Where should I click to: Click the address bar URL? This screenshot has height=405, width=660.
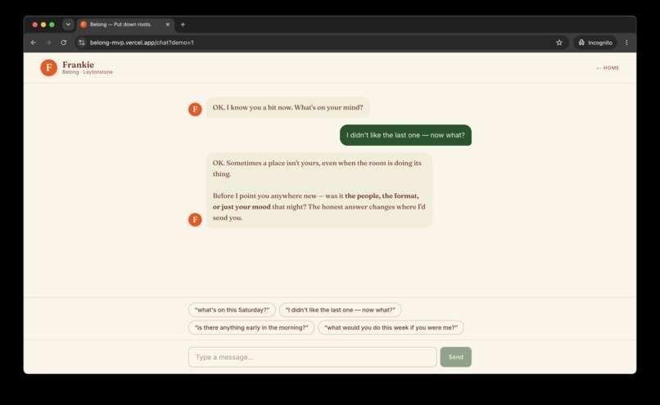point(142,43)
